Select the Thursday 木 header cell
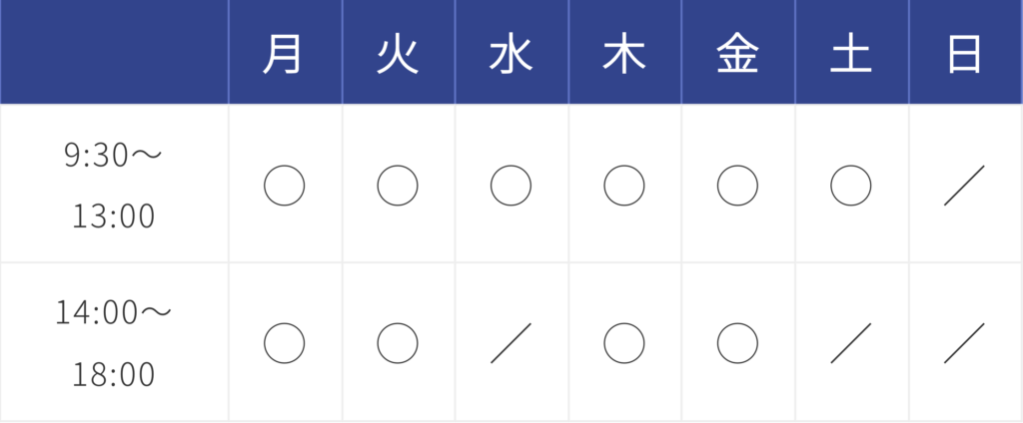1023x423 pixels. (x=624, y=56)
